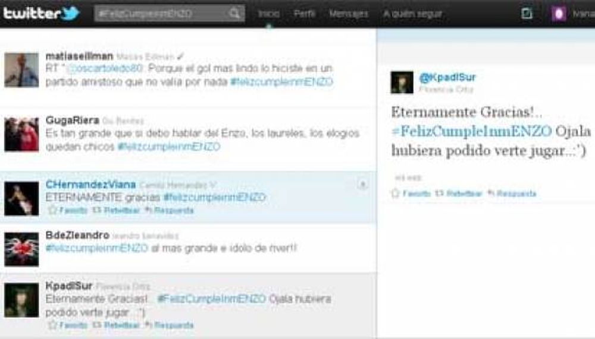This screenshot has height=339, width=595.
Task: Open the @KpadlSur link in detail pane
Action: coord(447,77)
